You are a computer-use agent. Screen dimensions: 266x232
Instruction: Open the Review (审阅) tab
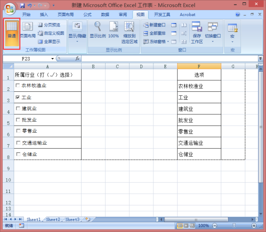[x=123, y=15]
